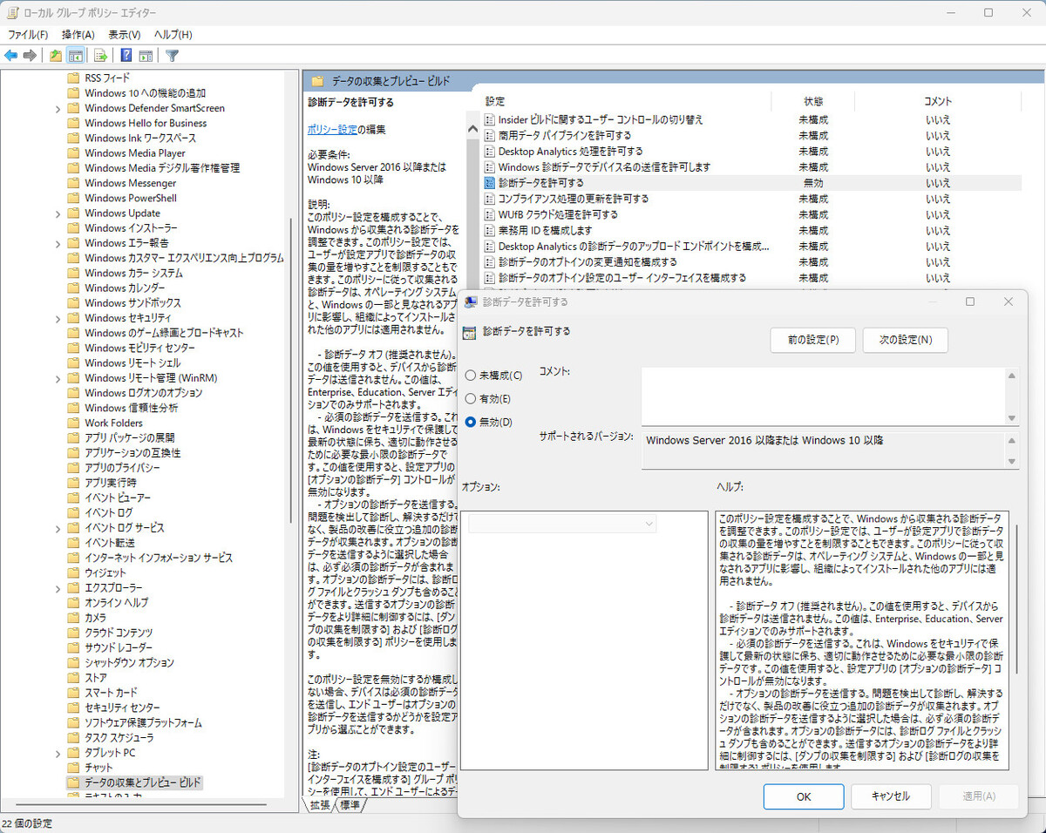The width and height of the screenshot is (1046, 833).
Task: Open the ヘルプ(H) menu
Action: pyautogui.click(x=173, y=35)
